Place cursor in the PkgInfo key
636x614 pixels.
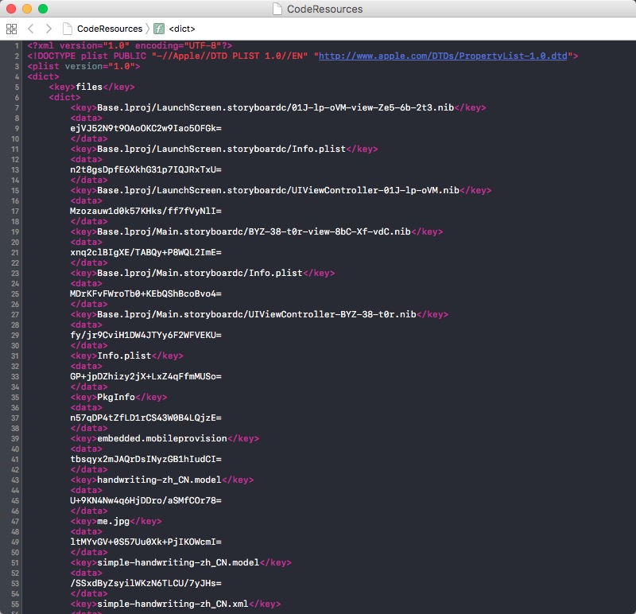[x=116, y=397]
